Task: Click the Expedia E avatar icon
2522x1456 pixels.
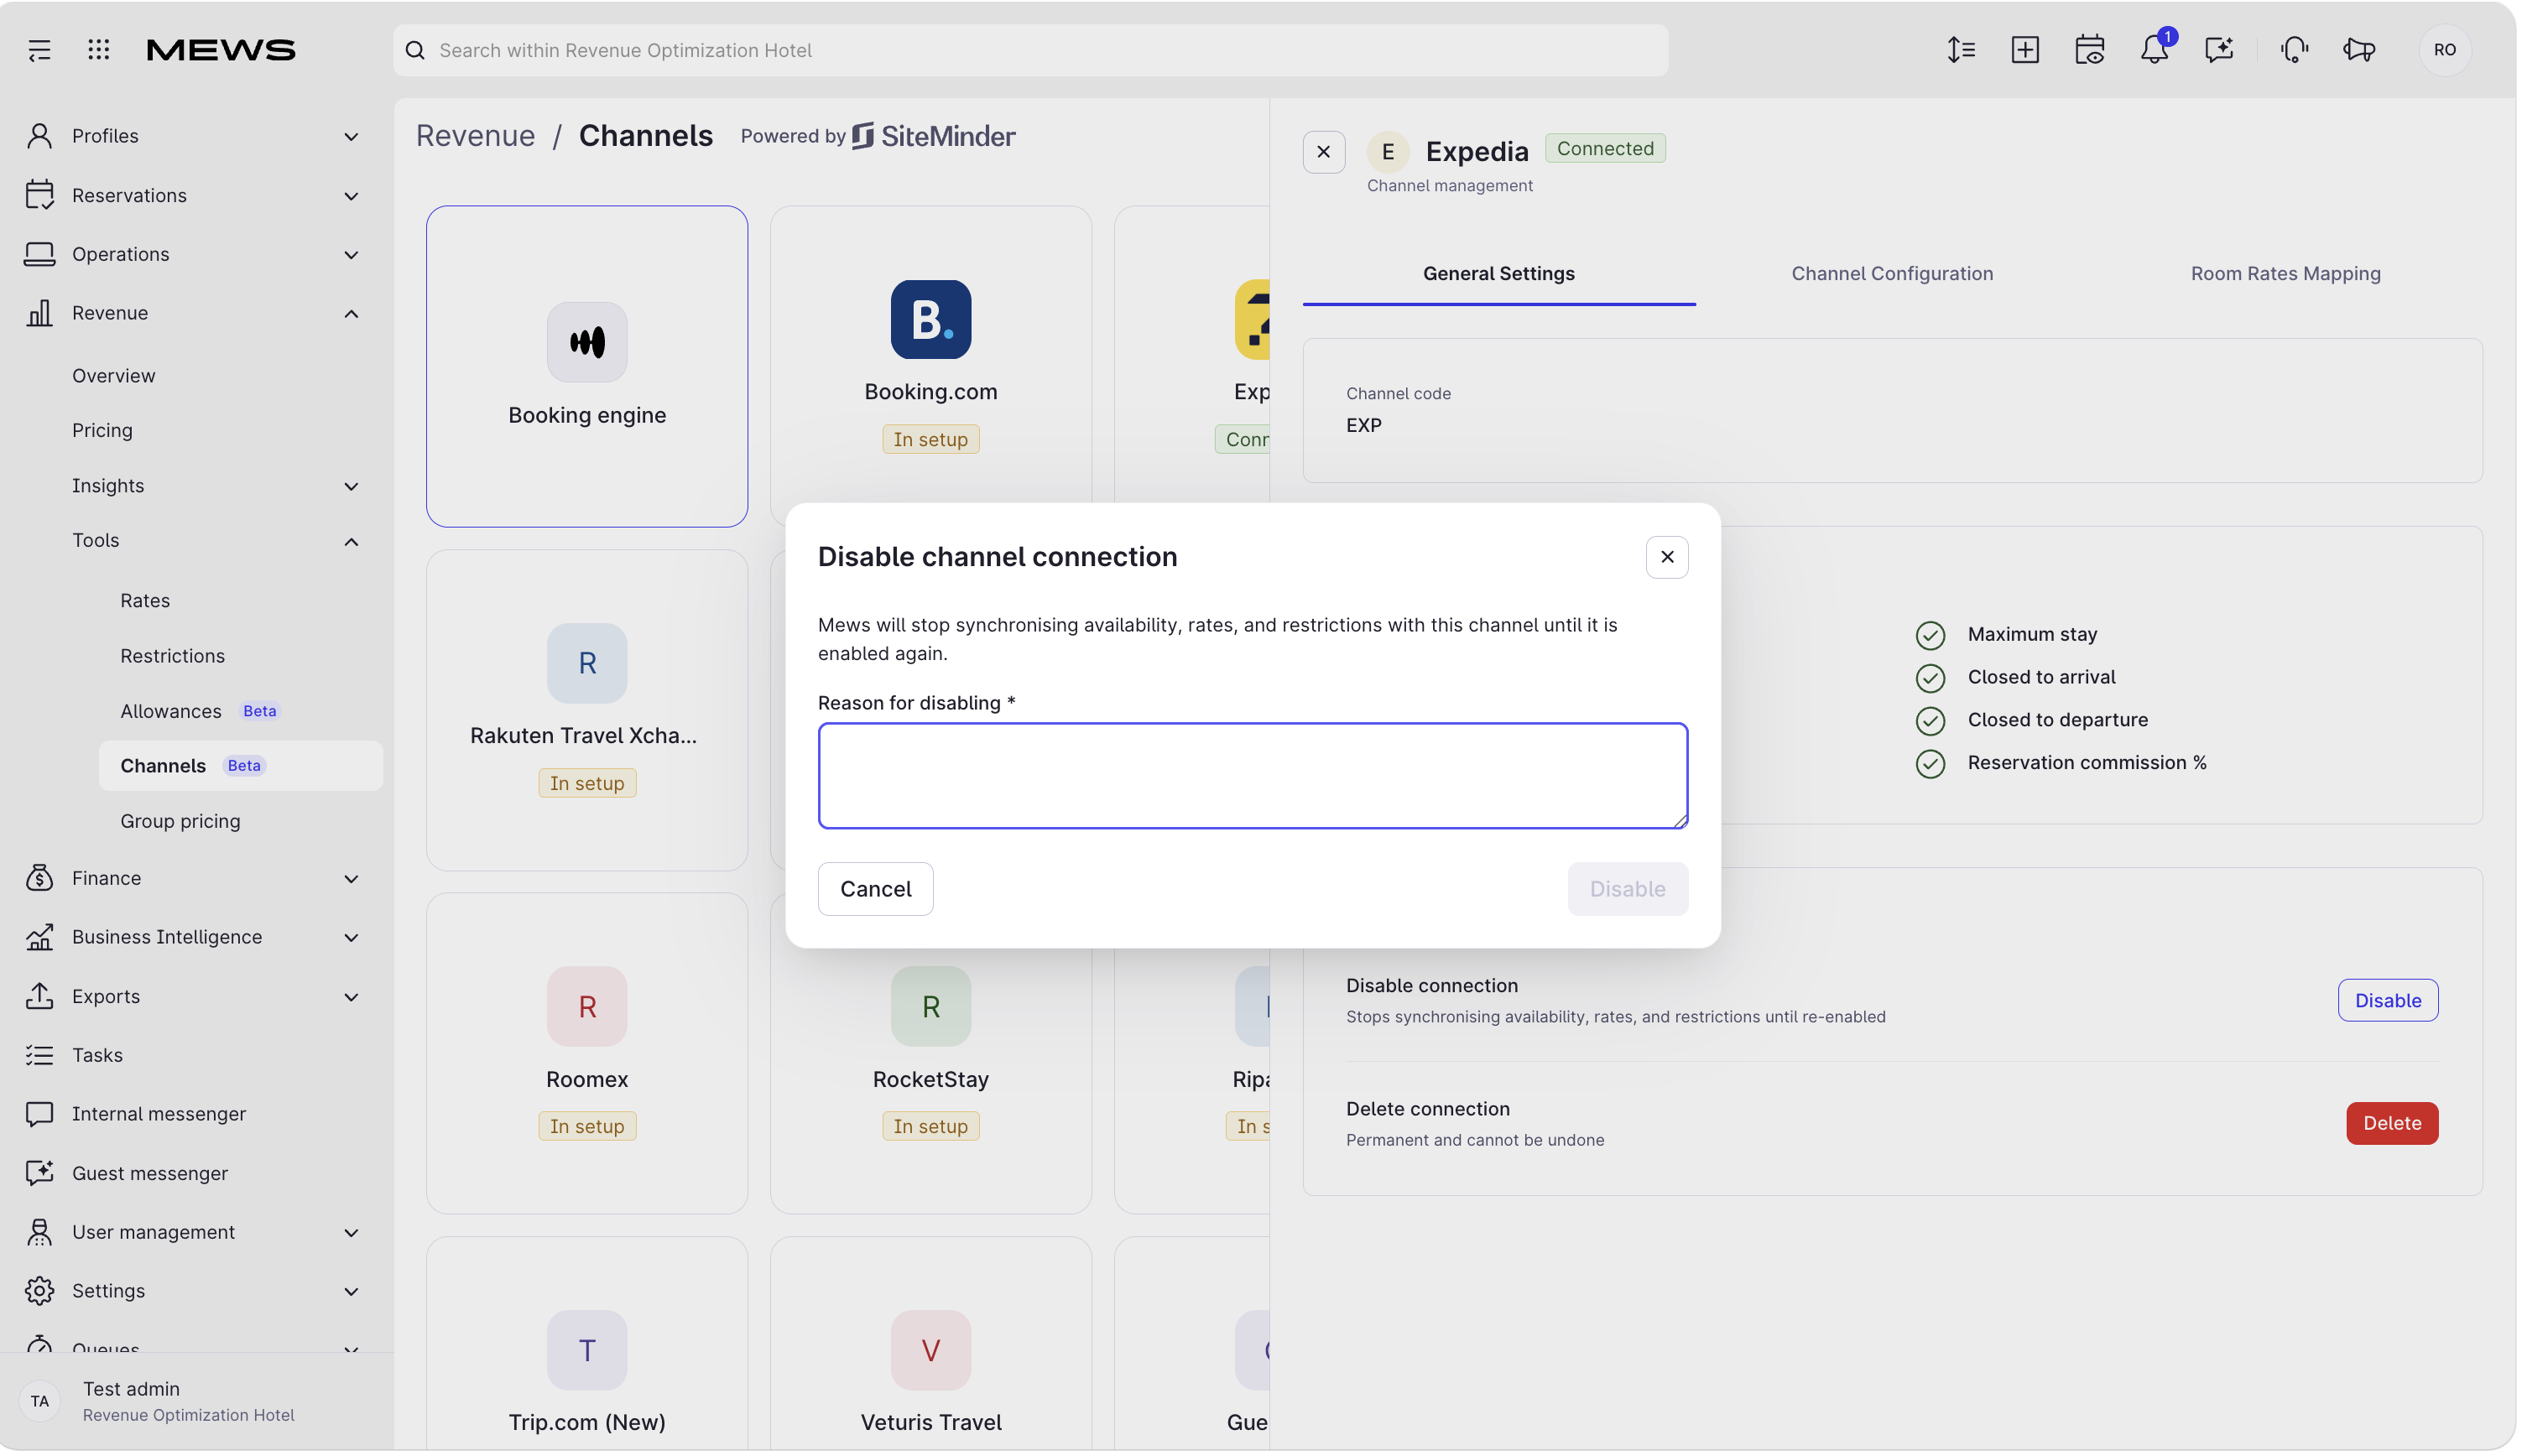Action: click(x=1388, y=152)
